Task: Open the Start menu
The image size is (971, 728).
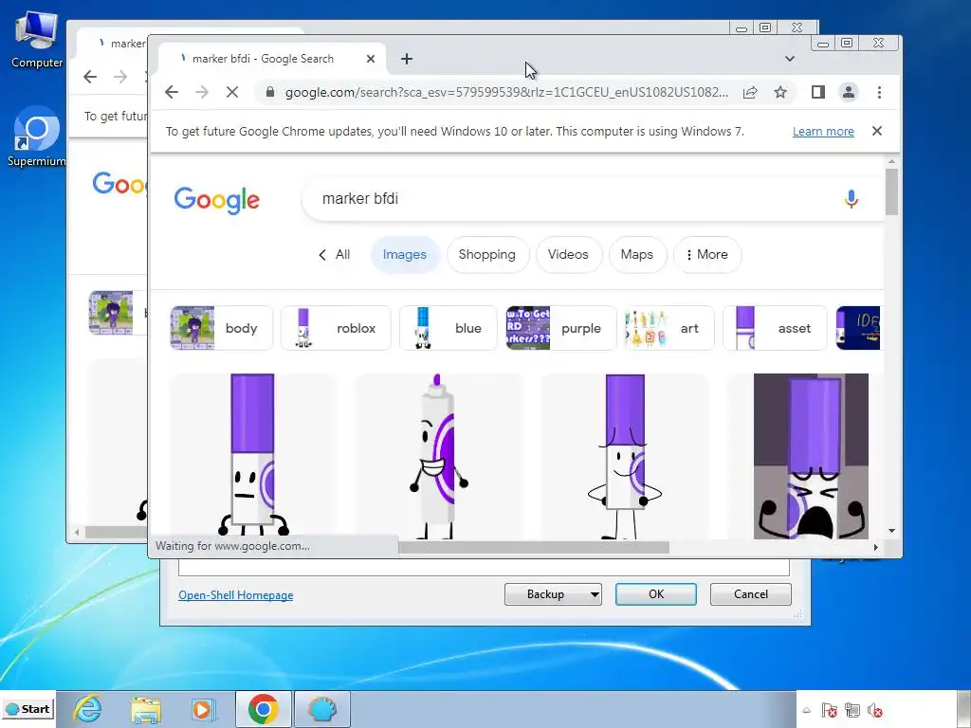Action: point(27,709)
